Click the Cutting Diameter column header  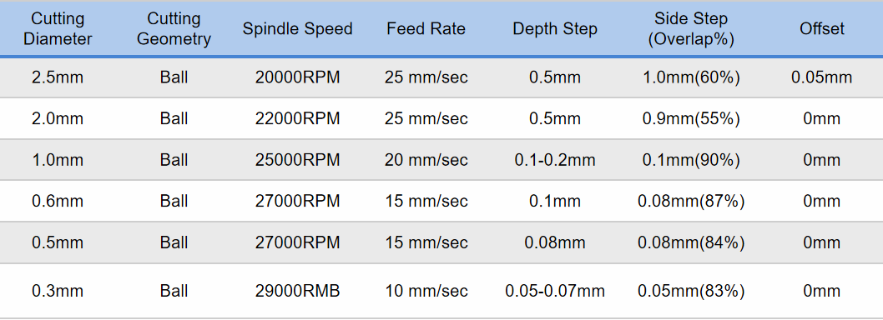click(58, 28)
